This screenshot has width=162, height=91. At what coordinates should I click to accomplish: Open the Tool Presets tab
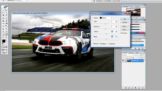point(107,1)
